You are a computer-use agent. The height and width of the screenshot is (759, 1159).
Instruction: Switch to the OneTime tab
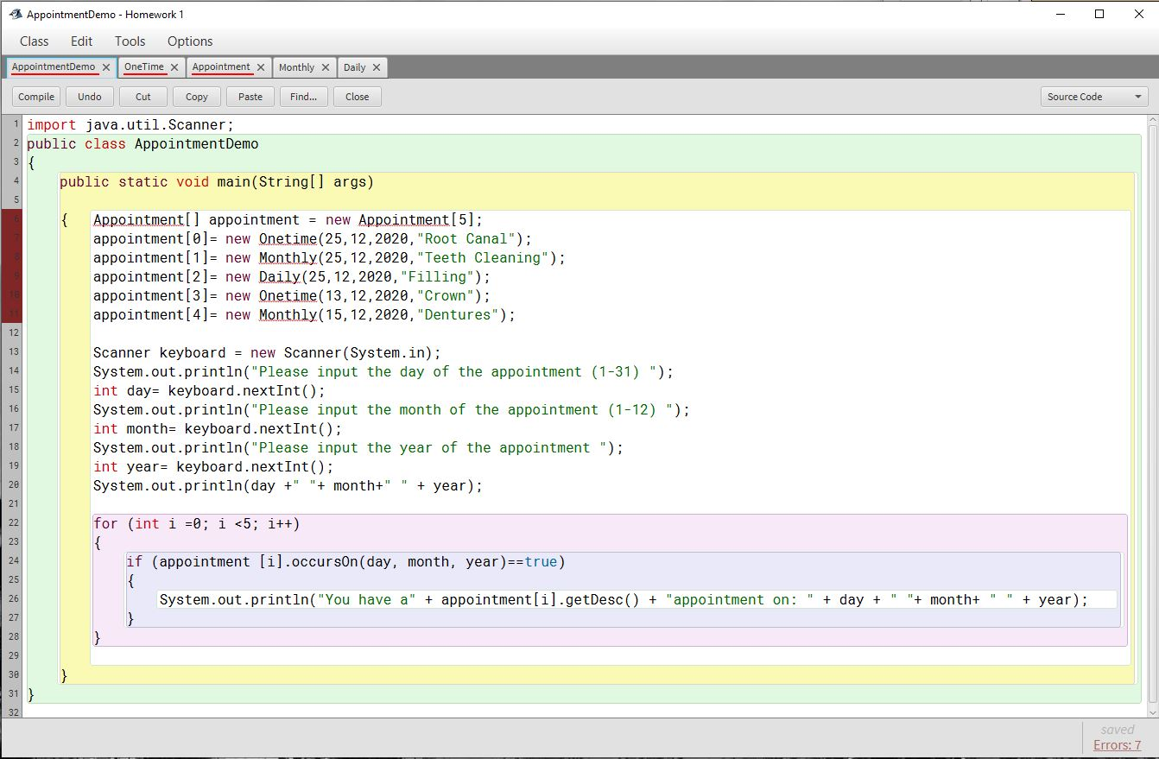(x=143, y=67)
